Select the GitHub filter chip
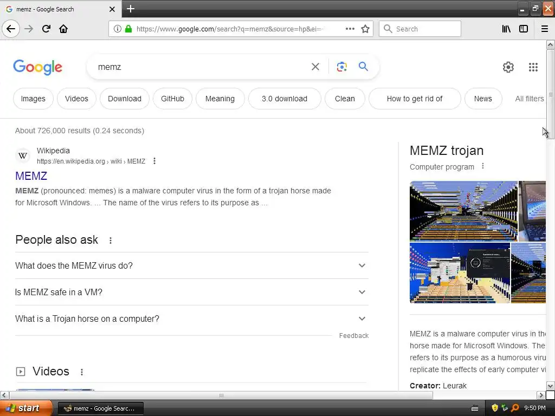This screenshot has height=416, width=555. tap(172, 99)
